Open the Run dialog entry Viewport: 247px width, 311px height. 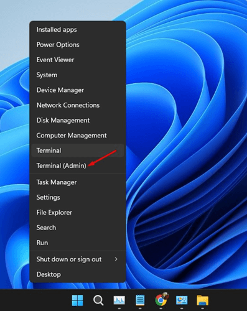point(78,243)
